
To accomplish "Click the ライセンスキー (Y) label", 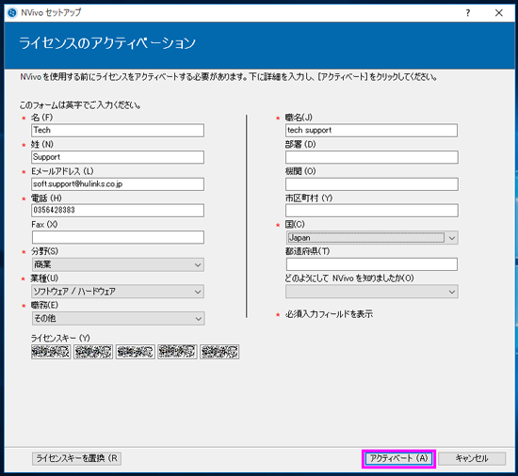I will (60, 338).
